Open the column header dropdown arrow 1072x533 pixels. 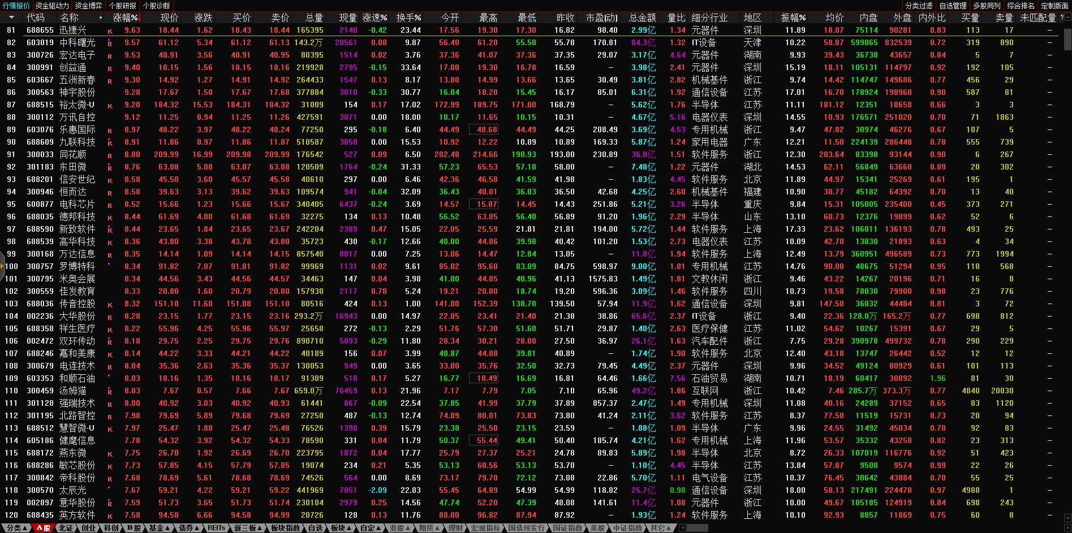tap(11, 18)
